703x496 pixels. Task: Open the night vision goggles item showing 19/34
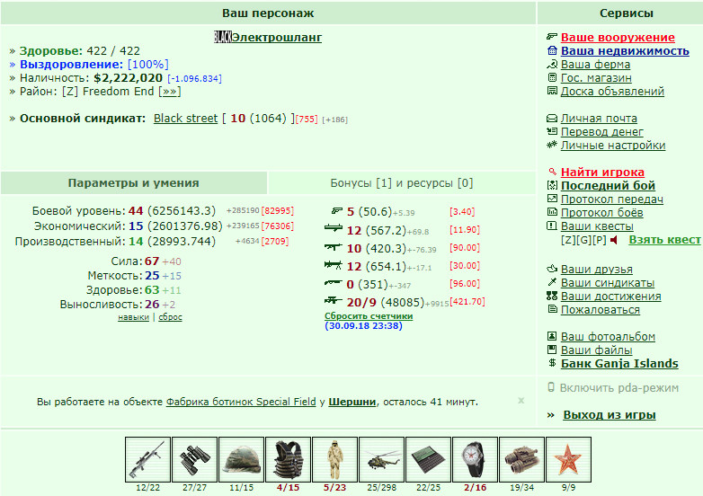(522, 460)
